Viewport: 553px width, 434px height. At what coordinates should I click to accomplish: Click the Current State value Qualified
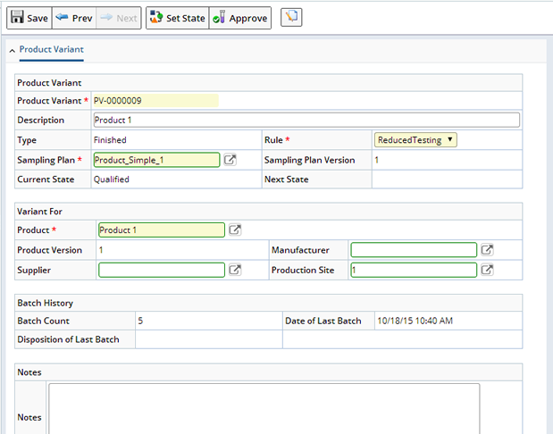pyautogui.click(x=111, y=179)
